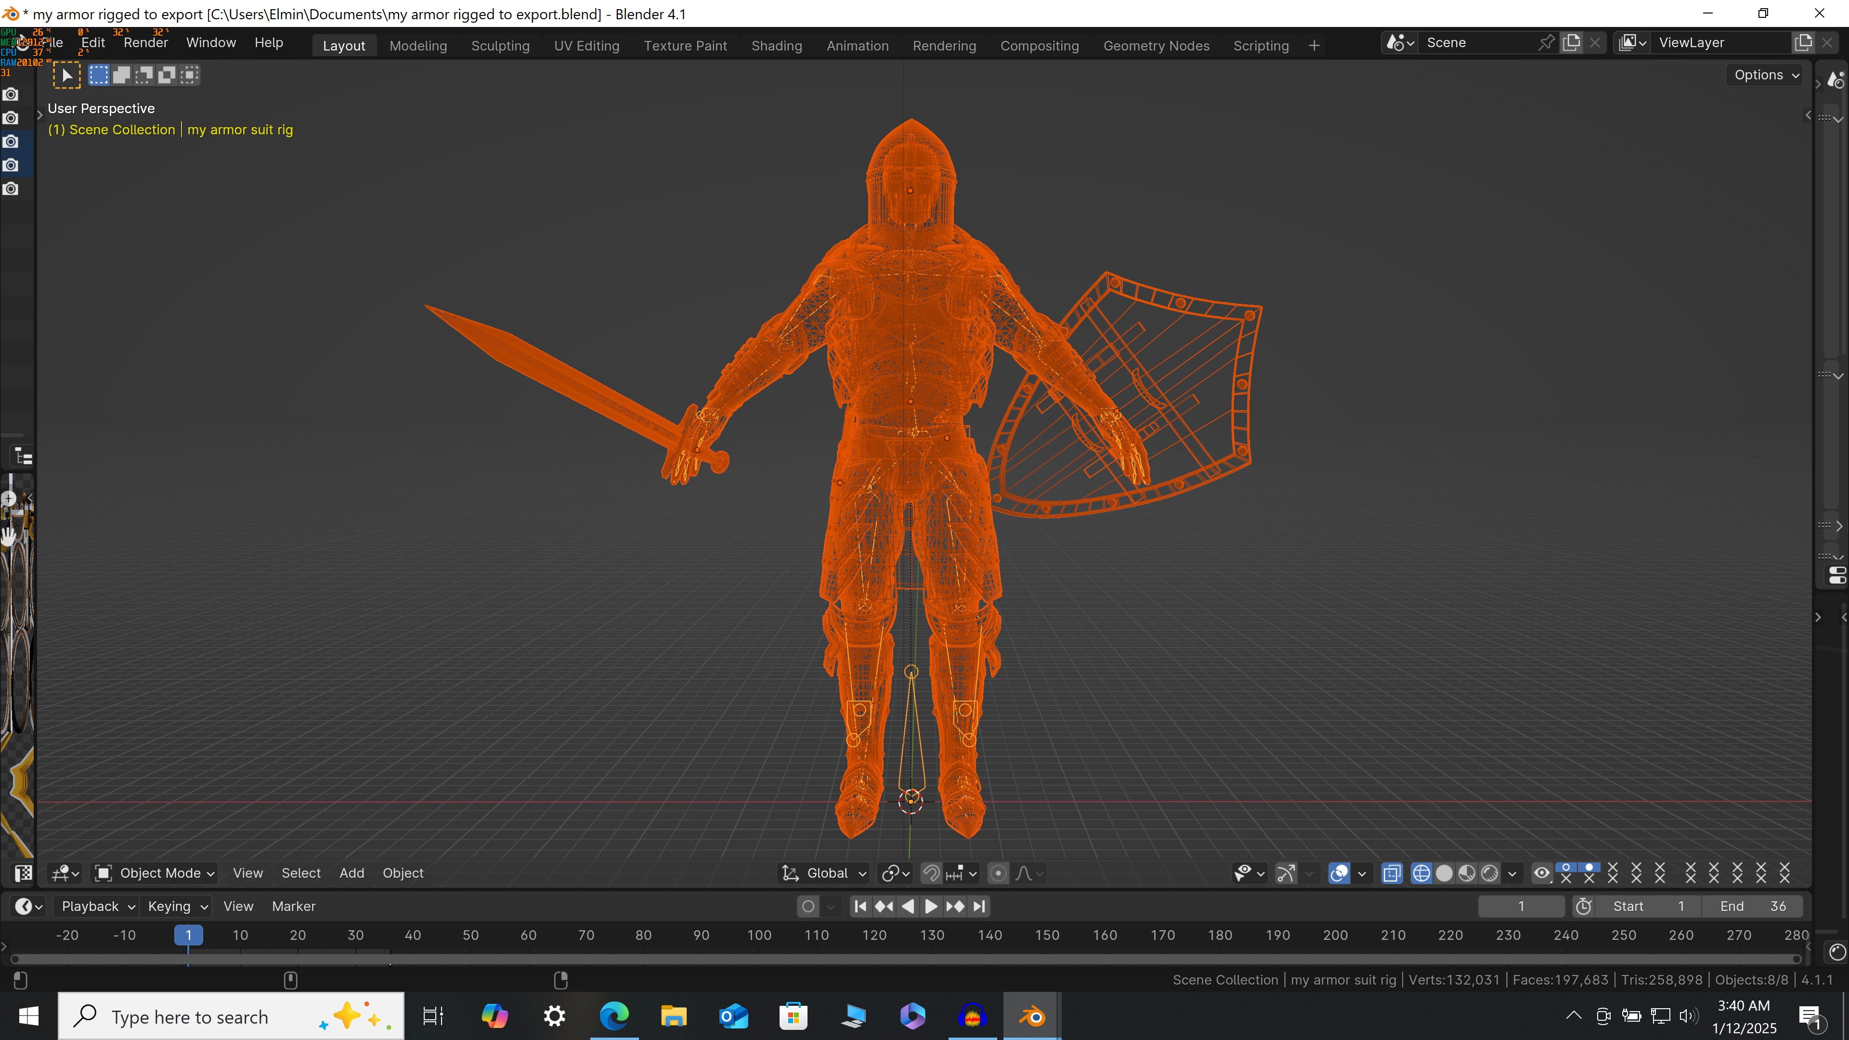Browse scenes with Scene selector icon
This screenshot has height=1040, width=1849.
coord(1400,42)
